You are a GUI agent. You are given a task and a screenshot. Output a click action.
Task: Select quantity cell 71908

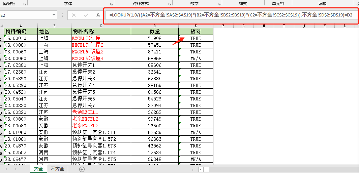click(155, 38)
